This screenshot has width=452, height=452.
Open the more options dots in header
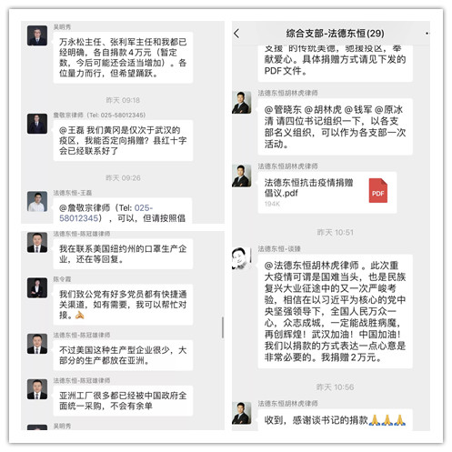(427, 33)
